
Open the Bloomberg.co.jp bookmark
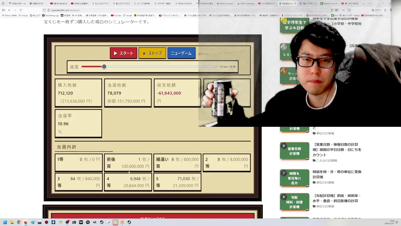pyautogui.click(x=50, y=15)
